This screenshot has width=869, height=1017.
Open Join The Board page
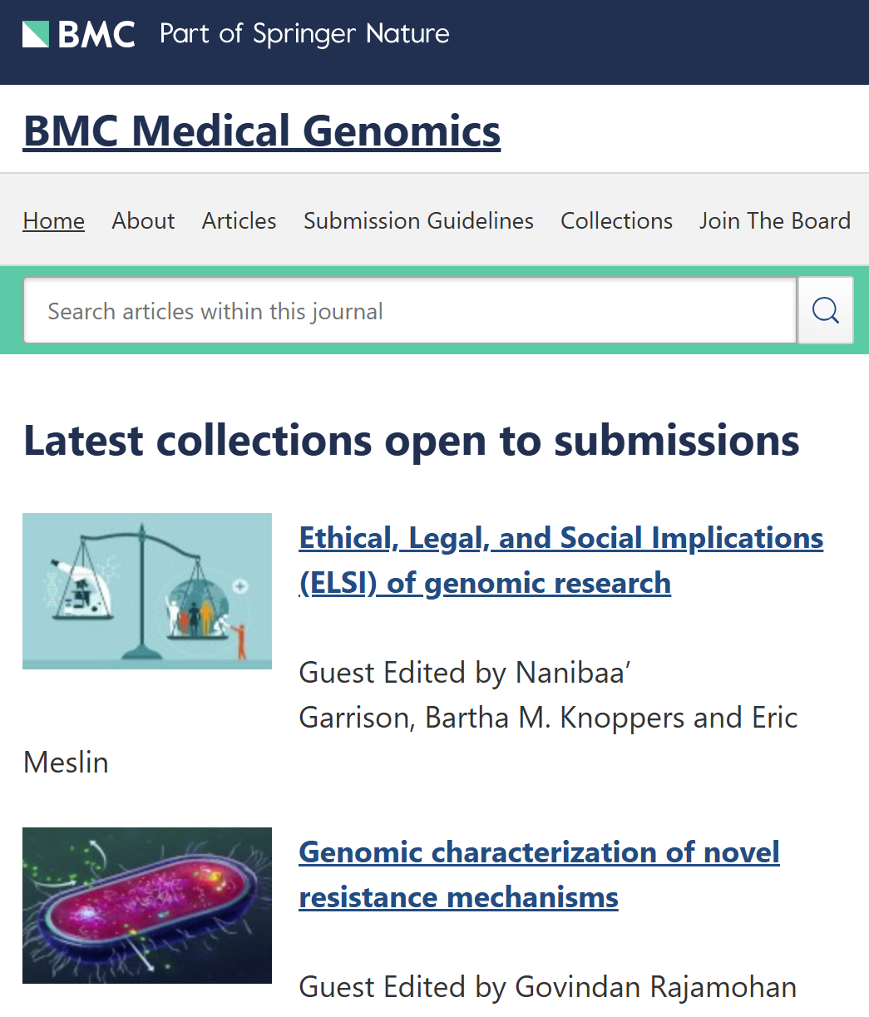click(774, 220)
